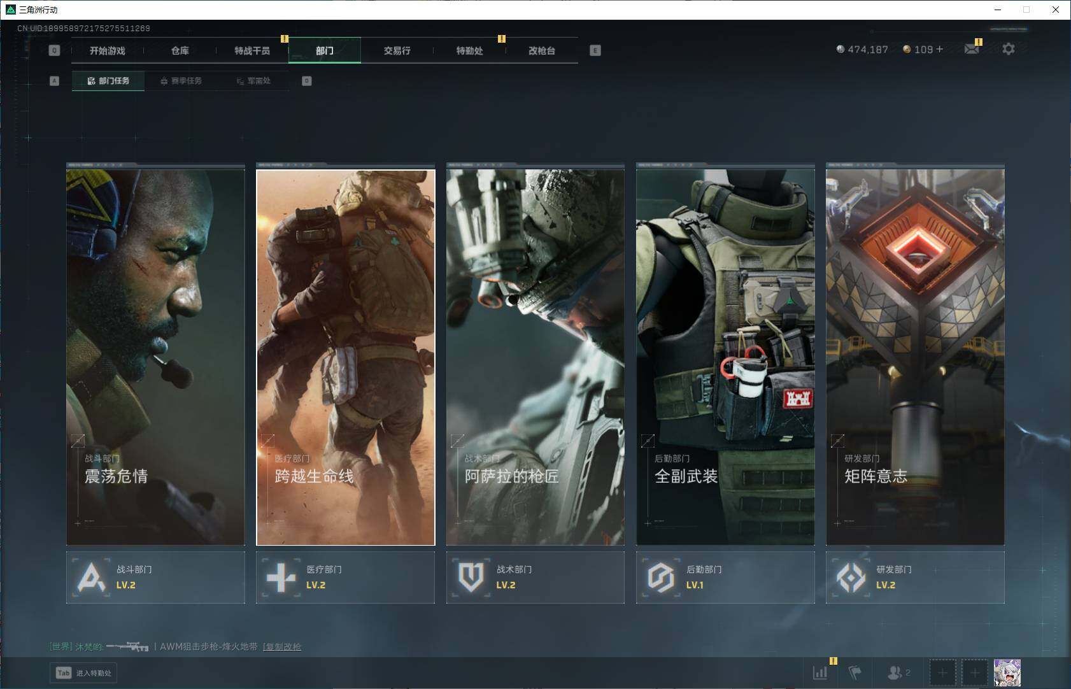
Task: Open the settings gear icon
Action: [x=1008, y=49]
